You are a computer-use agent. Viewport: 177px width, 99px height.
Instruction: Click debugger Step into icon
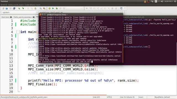[98, 9]
